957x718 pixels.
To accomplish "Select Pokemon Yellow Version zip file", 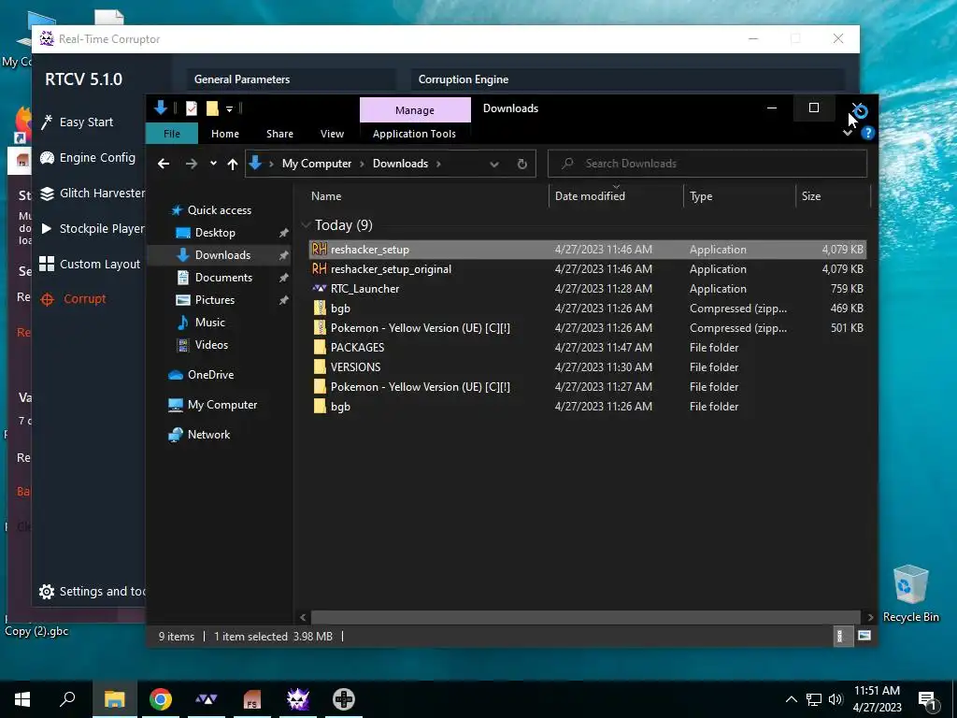I will pyautogui.click(x=587, y=327).
